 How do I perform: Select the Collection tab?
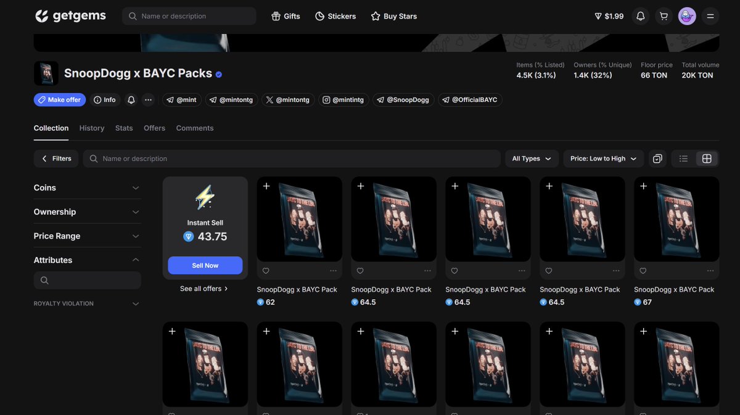click(x=51, y=128)
